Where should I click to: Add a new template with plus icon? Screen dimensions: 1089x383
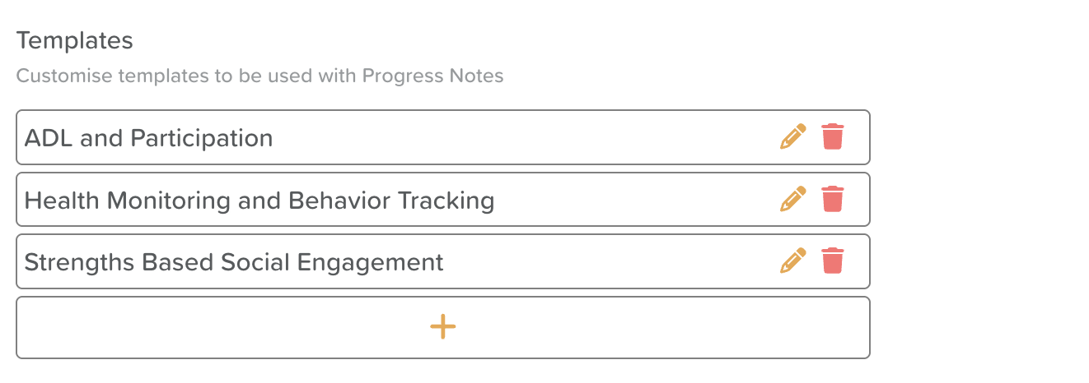tap(443, 327)
